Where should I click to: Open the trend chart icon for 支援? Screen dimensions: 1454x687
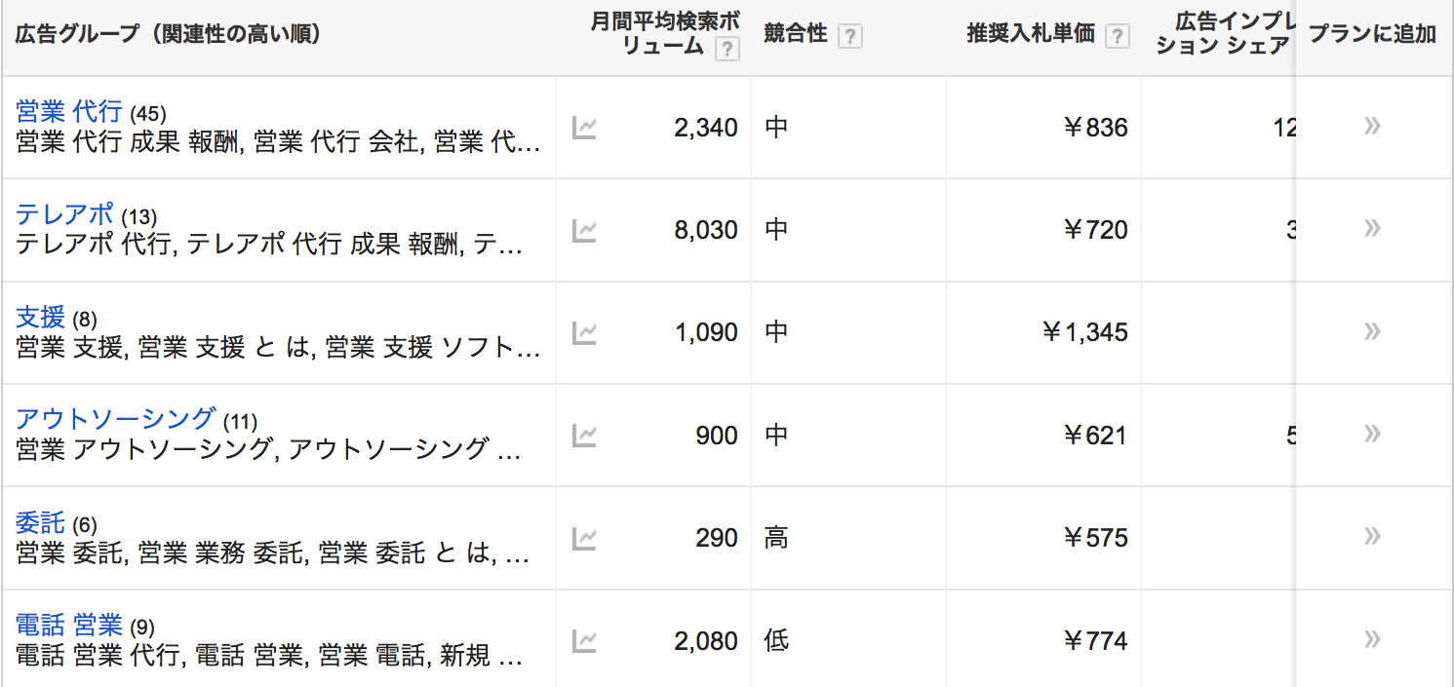[584, 332]
